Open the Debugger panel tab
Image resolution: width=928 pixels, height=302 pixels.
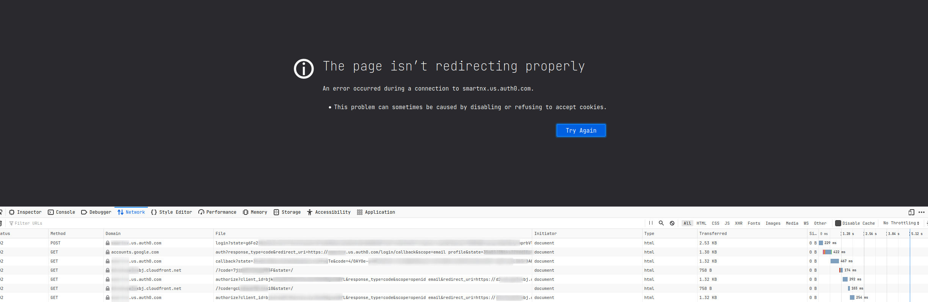[x=96, y=212]
